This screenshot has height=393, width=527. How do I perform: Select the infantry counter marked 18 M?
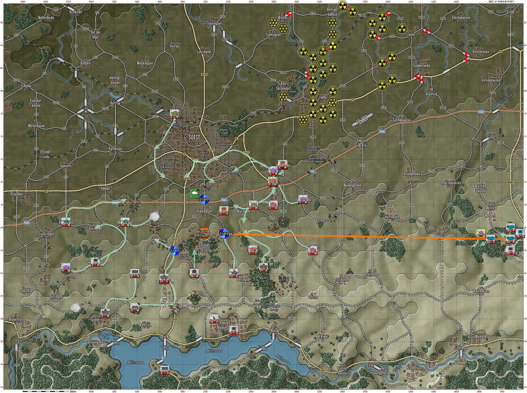click(x=194, y=273)
